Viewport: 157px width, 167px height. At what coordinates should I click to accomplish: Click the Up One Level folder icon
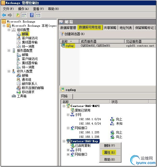pyautogui.click(x=18, y=15)
